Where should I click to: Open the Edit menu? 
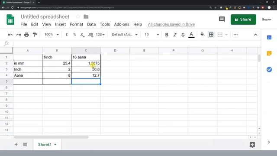click(x=35, y=24)
